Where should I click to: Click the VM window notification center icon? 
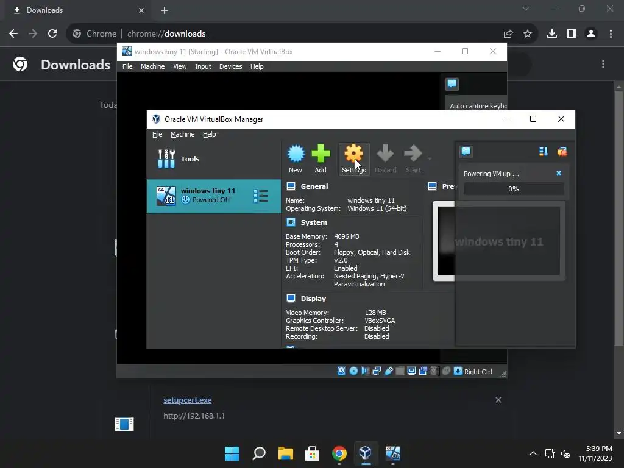452,83
